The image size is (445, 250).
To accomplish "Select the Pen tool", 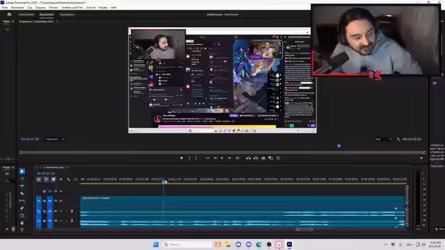I will 22,208.
